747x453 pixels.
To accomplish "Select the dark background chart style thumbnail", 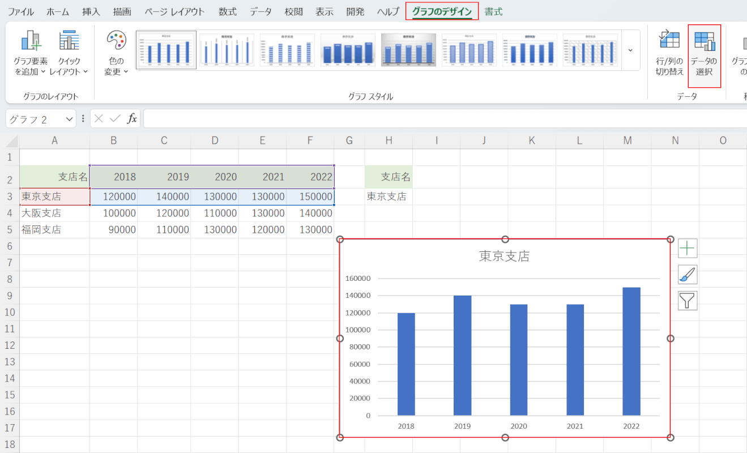I will click(x=408, y=50).
